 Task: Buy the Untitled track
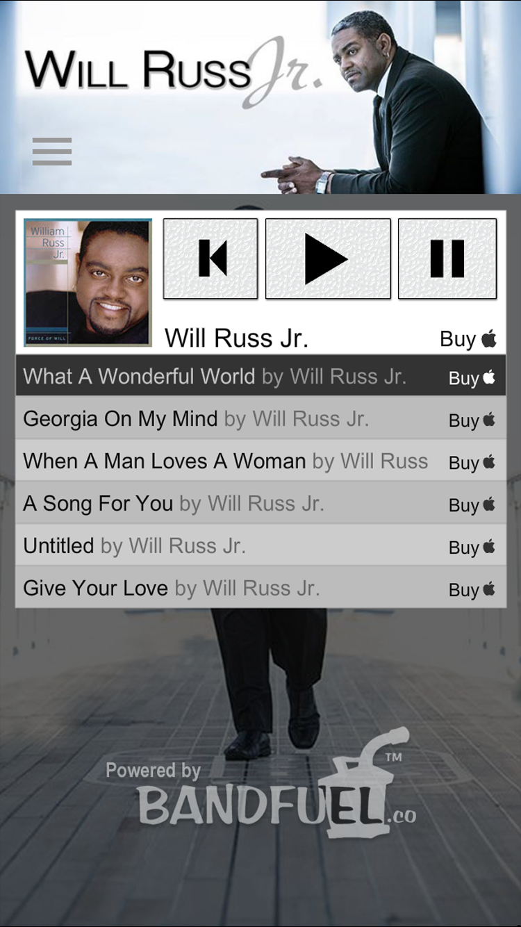(x=472, y=548)
